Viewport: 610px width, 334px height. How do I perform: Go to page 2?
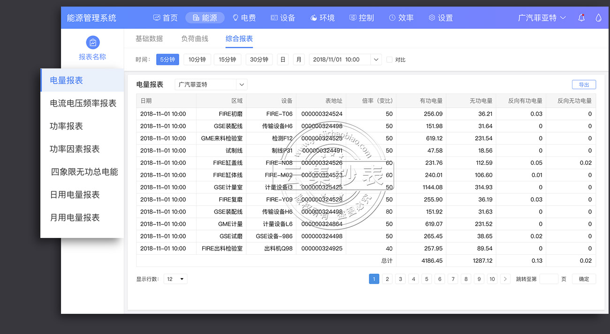pos(387,279)
